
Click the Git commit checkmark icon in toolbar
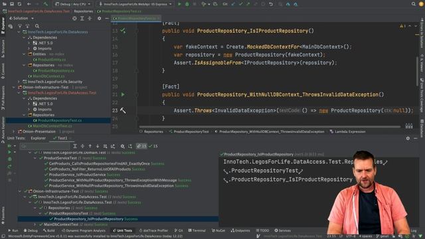[x=240, y=4]
